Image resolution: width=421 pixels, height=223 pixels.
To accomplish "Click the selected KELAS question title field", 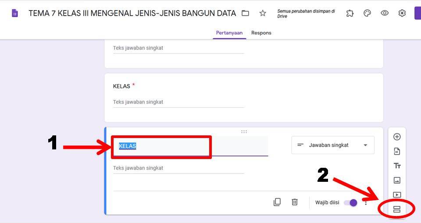I will click(x=190, y=146).
